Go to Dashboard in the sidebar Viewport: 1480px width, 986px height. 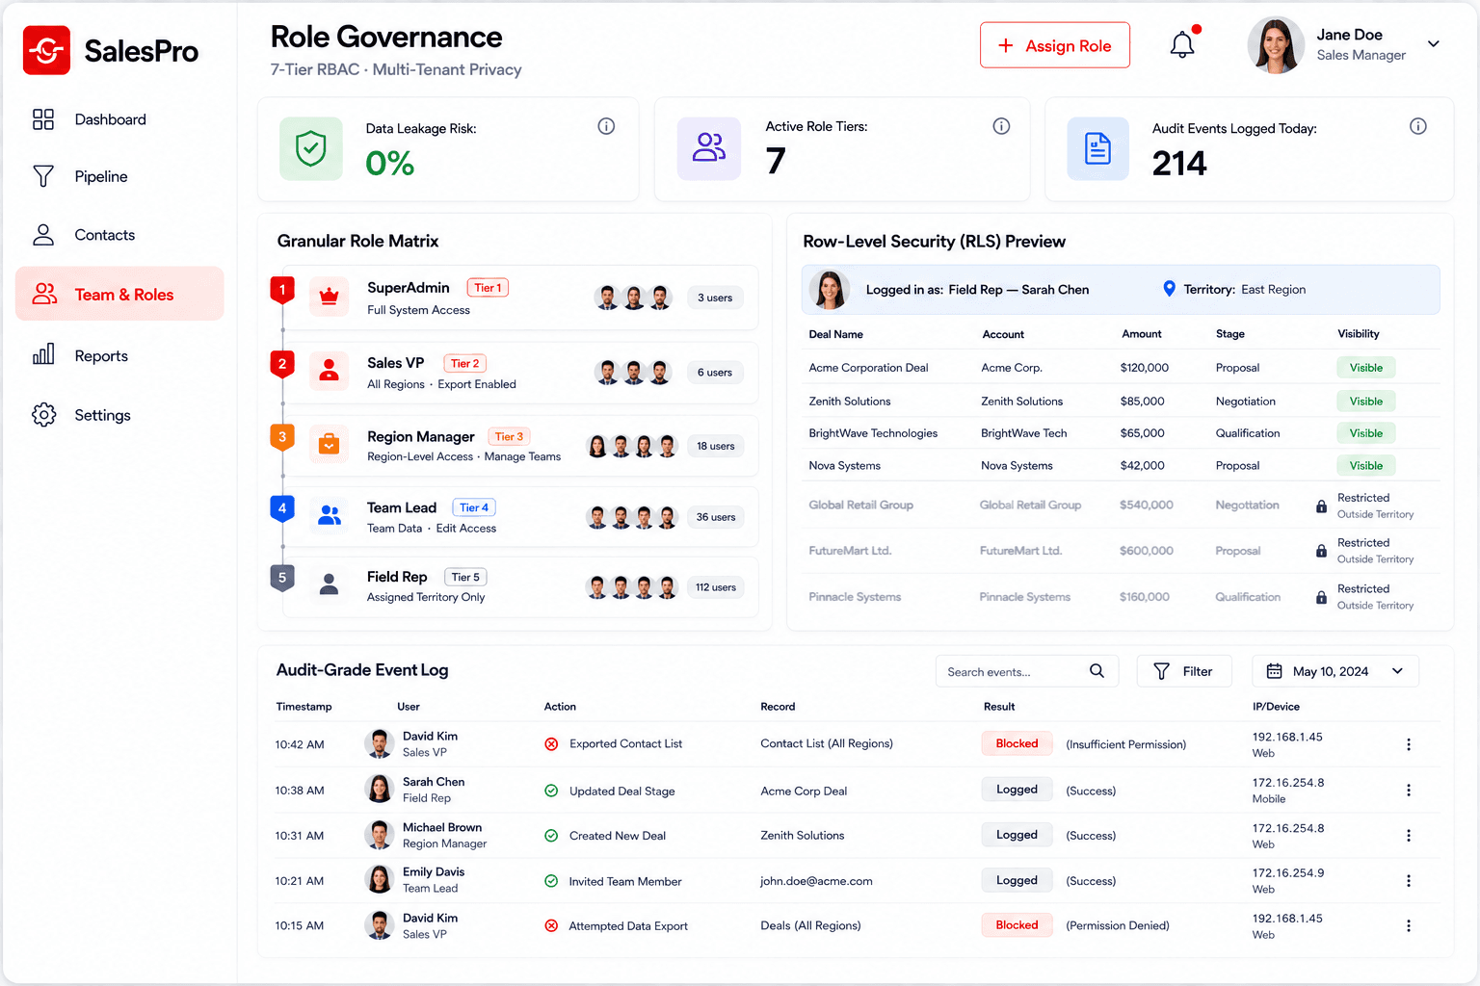(119, 119)
